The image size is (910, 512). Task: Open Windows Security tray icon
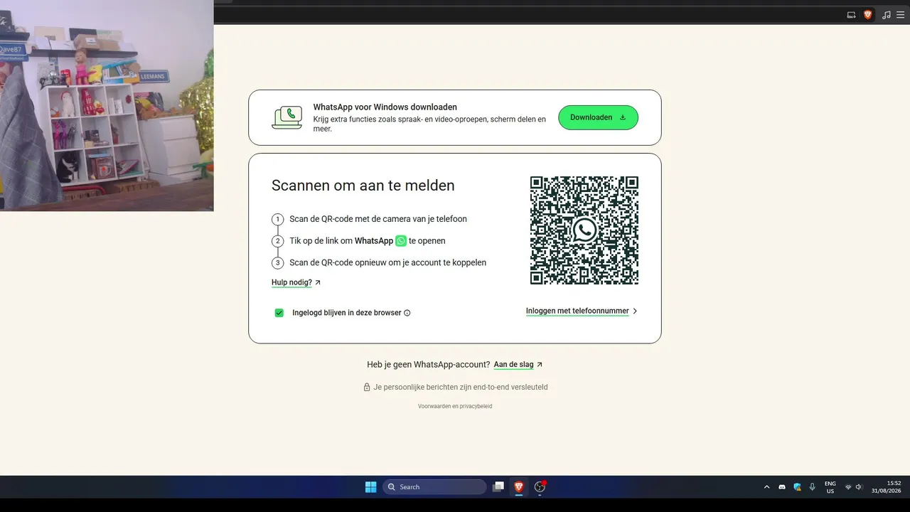point(797,487)
